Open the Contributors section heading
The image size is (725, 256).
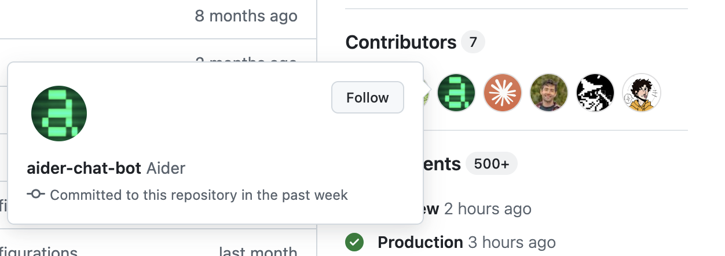(x=401, y=42)
